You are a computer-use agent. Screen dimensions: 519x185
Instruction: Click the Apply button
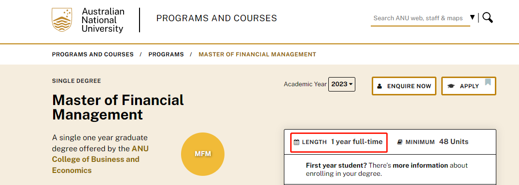point(469,86)
